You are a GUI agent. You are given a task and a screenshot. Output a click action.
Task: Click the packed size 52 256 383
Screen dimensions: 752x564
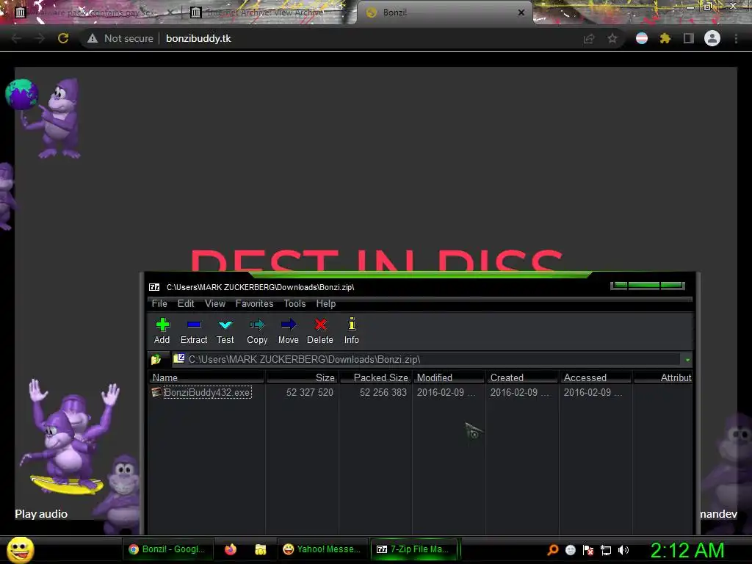(383, 392)
